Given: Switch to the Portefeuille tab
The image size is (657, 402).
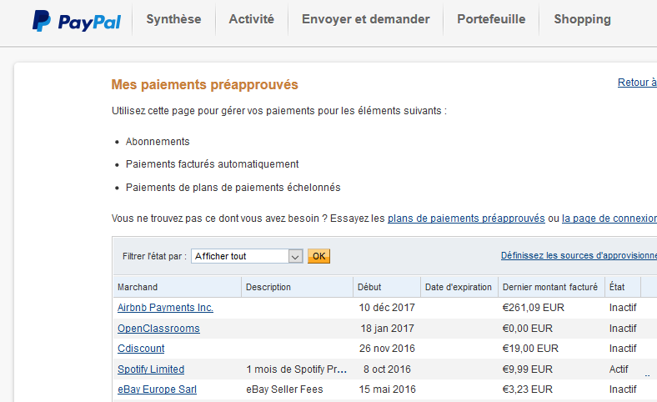Looking at the screenshot, I should [491, 19].
